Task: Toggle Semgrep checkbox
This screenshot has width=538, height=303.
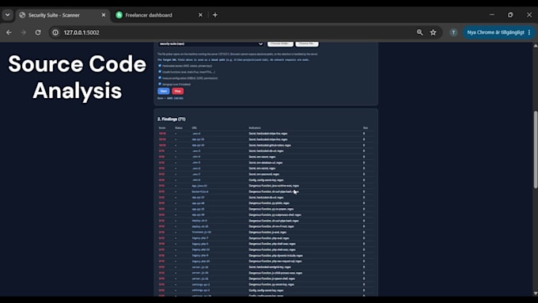Action: [x=160, y=84]
